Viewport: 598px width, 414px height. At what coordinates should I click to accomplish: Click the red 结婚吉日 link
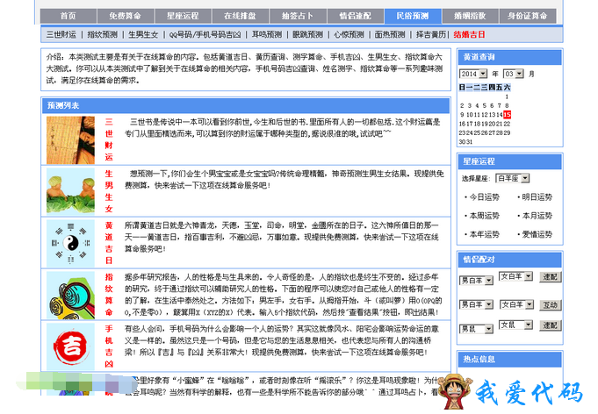point(470,35)
